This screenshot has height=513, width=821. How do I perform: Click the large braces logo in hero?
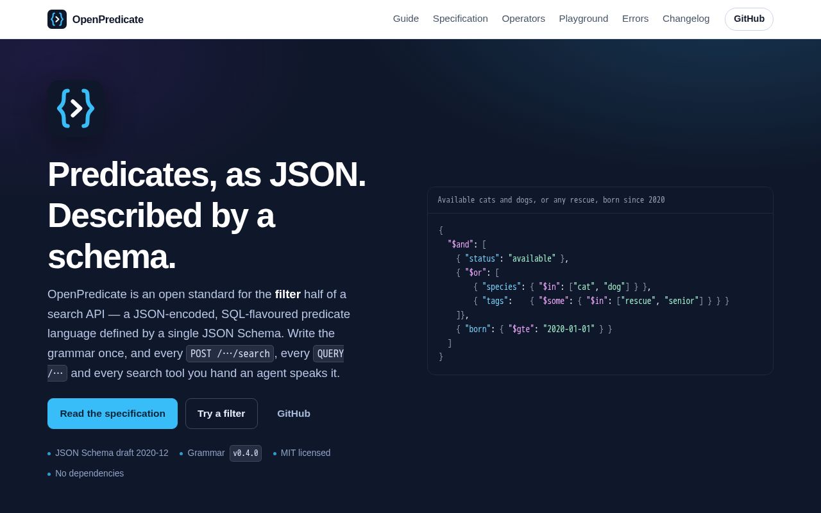pyautogui.click(x=76, y=108)
